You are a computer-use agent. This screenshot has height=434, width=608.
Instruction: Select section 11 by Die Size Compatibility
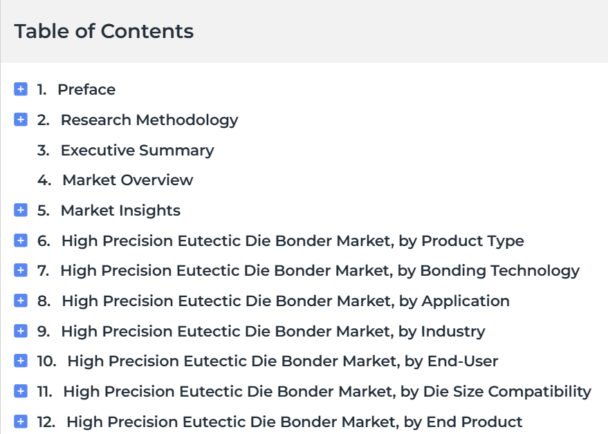pyautogui.click(x=327, y=392)
